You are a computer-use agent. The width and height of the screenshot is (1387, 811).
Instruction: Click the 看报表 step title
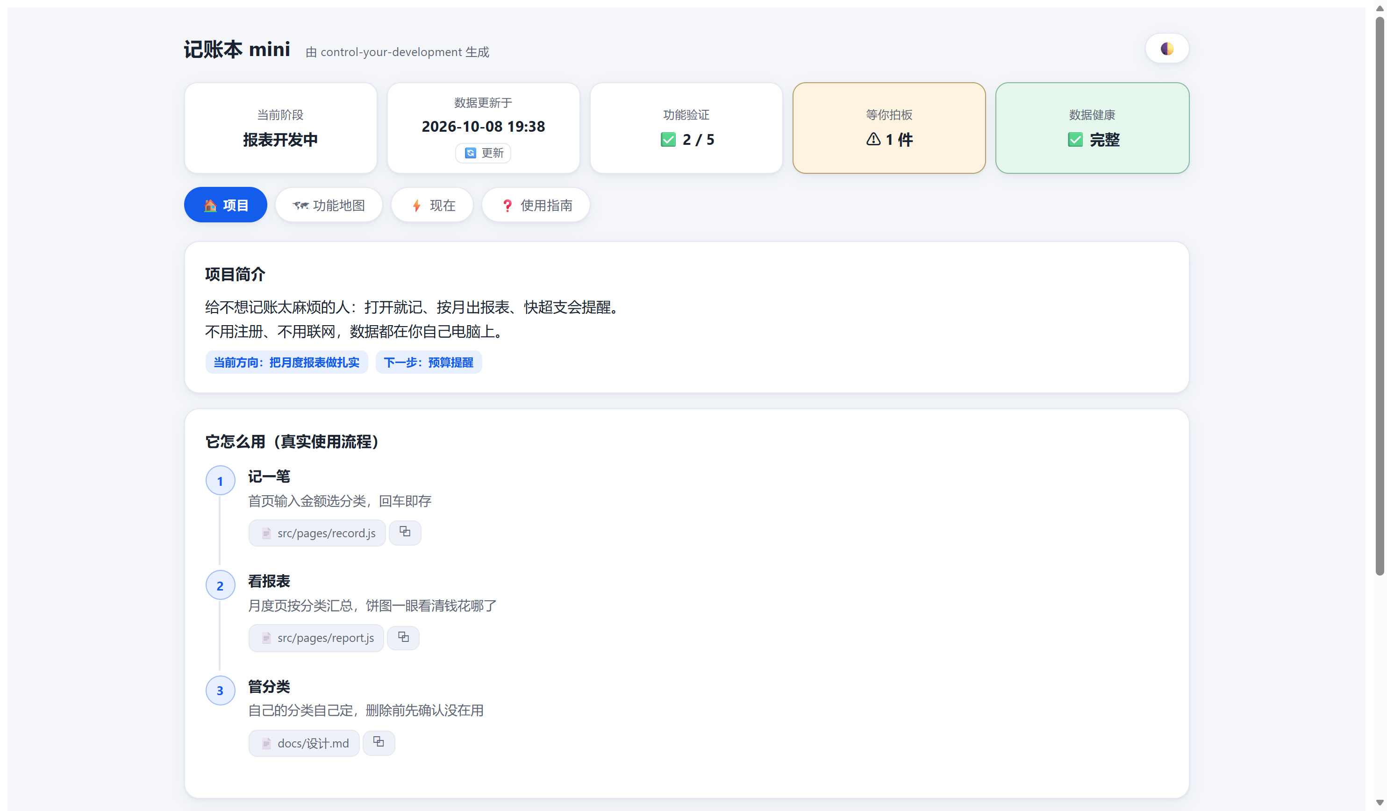[269, 581]
